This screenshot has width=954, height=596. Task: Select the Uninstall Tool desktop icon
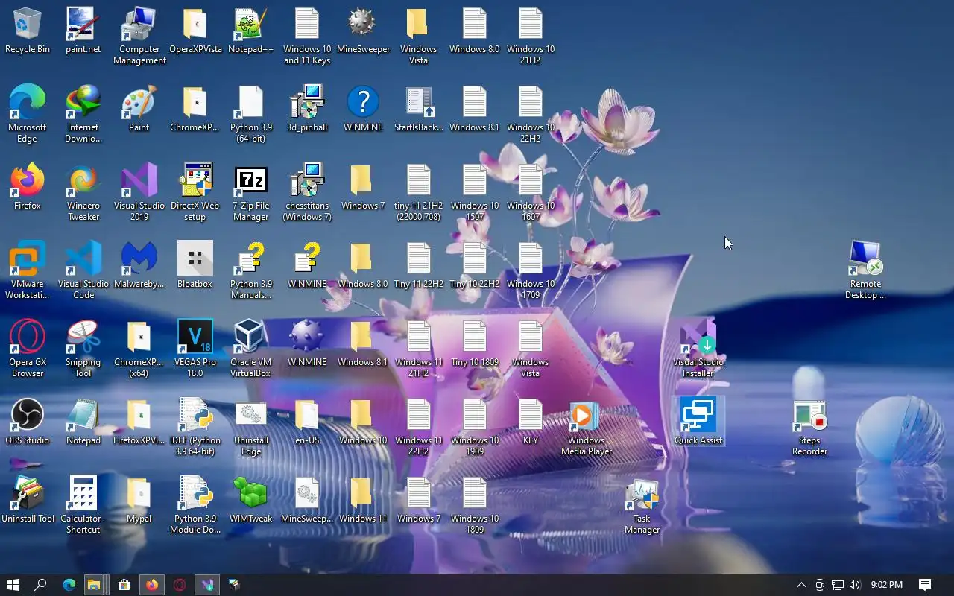(28, 500)
